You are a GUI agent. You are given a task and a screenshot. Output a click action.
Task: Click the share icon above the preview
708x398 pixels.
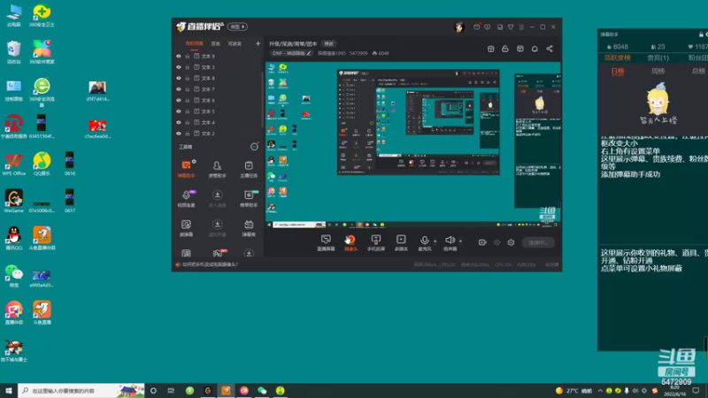(x=550, y=49)
